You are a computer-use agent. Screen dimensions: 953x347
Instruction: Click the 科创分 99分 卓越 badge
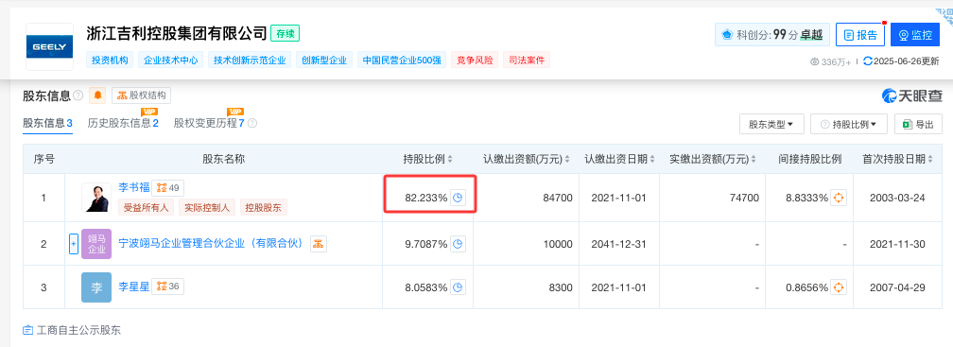[771, 35]
